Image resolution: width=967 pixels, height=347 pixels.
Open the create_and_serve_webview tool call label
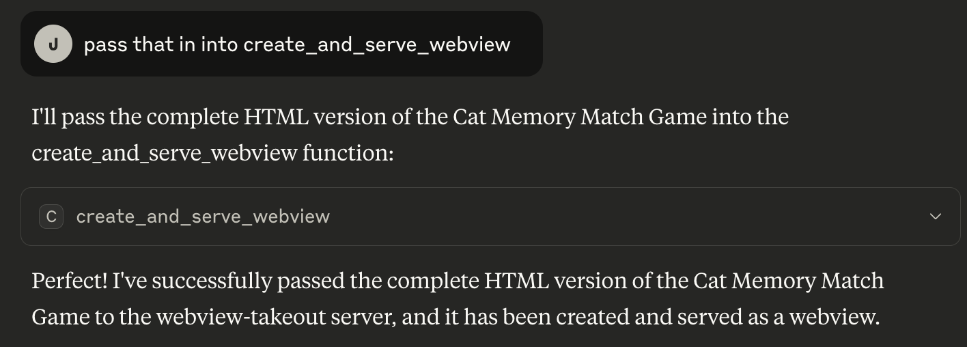click(x=203, y=217)
